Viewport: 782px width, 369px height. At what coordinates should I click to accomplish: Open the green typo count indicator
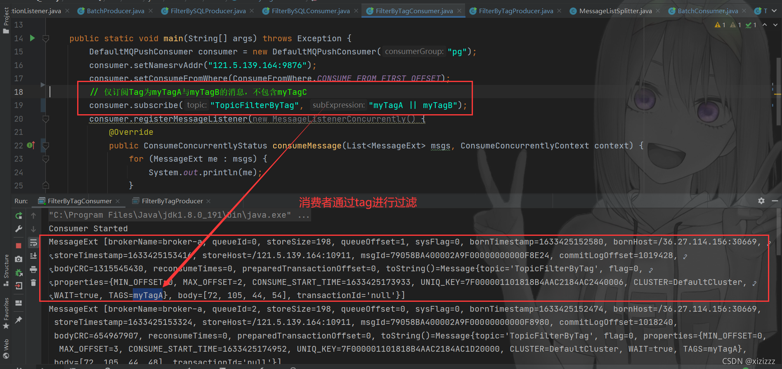coord(751,25)
